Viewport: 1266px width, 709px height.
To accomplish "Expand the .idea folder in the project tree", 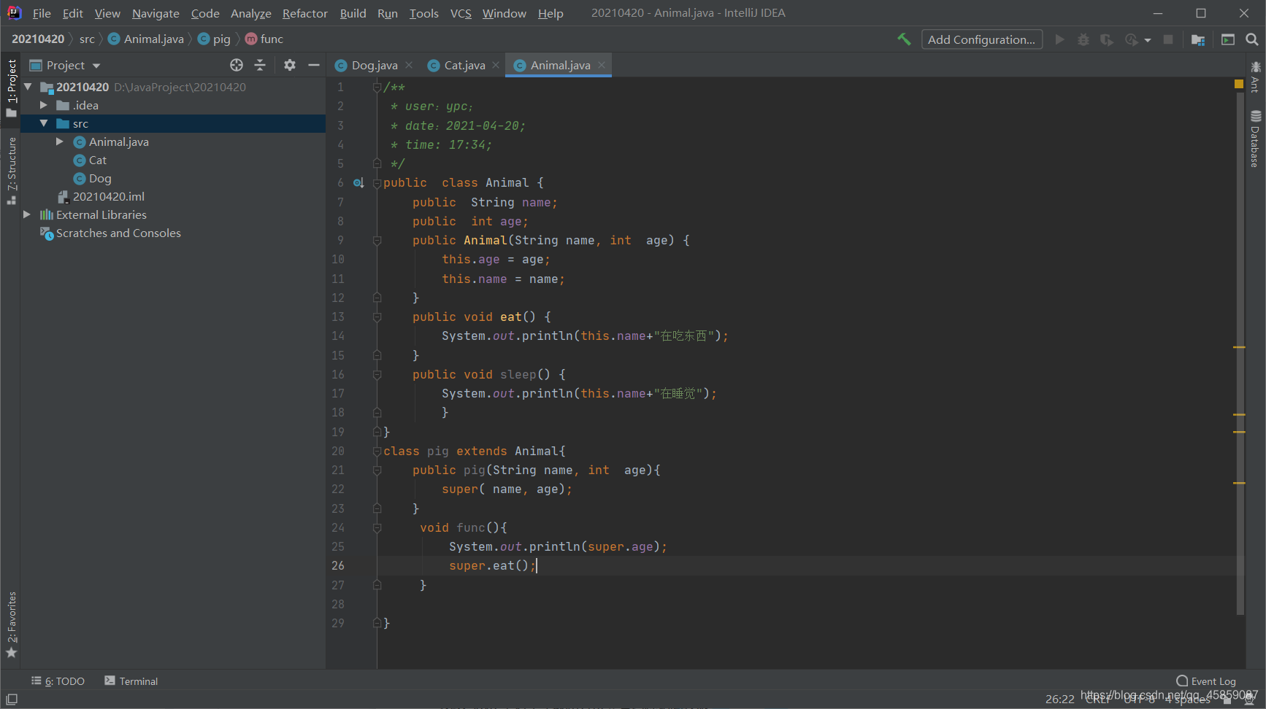I will tap(44, 105).
